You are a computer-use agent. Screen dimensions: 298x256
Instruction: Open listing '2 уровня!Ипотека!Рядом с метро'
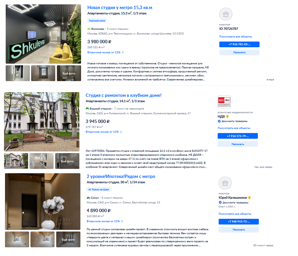[x=121, y=177]
